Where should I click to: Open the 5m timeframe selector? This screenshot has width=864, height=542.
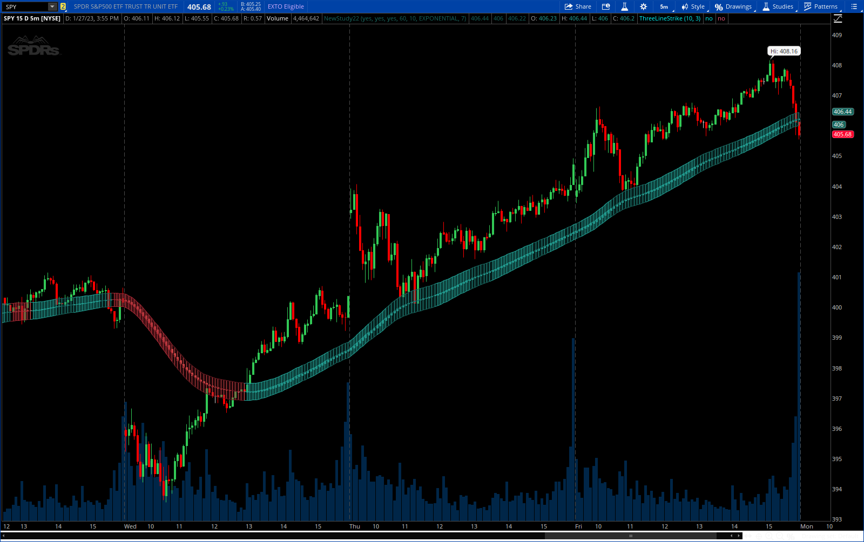(x=664, y=6)
